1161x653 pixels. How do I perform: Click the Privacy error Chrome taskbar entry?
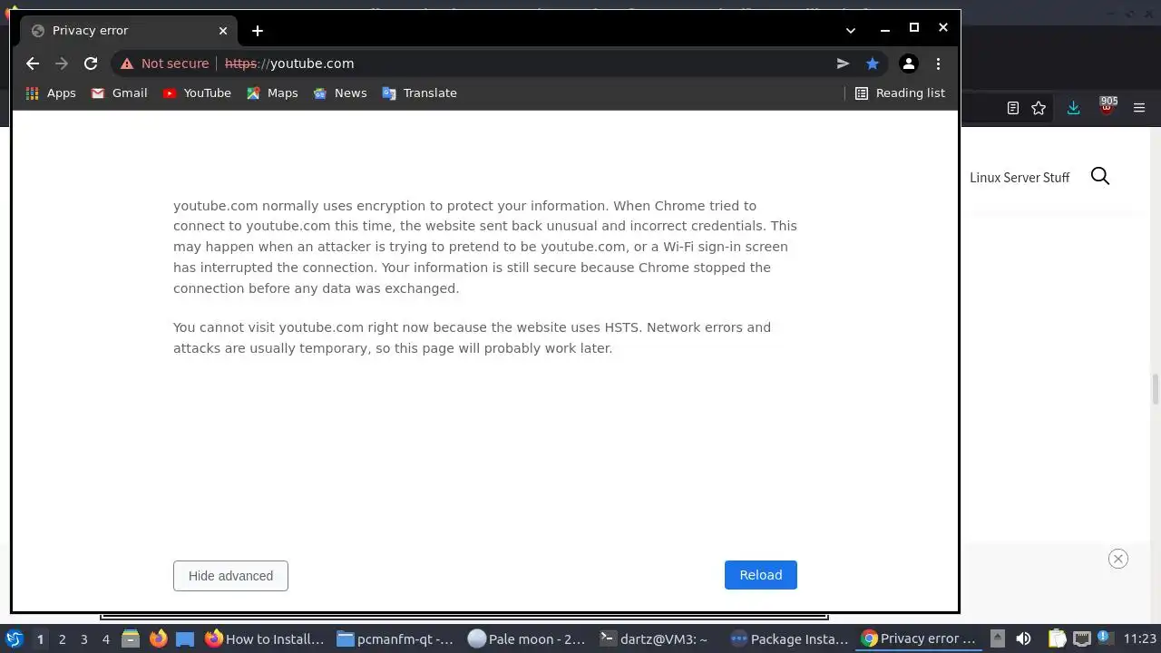920,638
